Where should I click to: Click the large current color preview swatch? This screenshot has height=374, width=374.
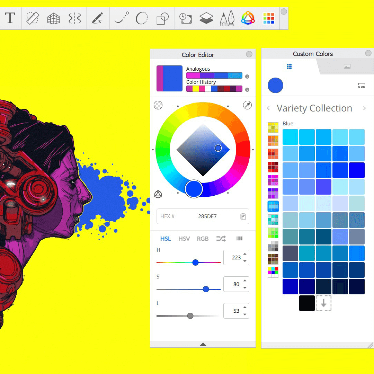click(173, 79)
